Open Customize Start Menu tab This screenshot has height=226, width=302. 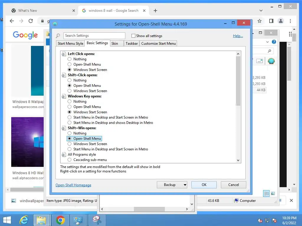click(158, 44)
